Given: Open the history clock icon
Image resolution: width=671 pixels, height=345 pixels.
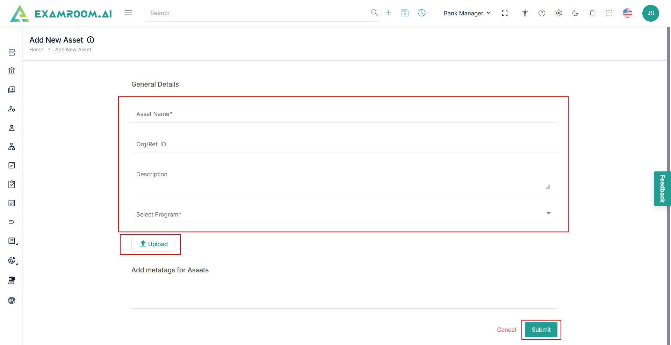Looking at the screenshot, I should (x=422, y=13).
